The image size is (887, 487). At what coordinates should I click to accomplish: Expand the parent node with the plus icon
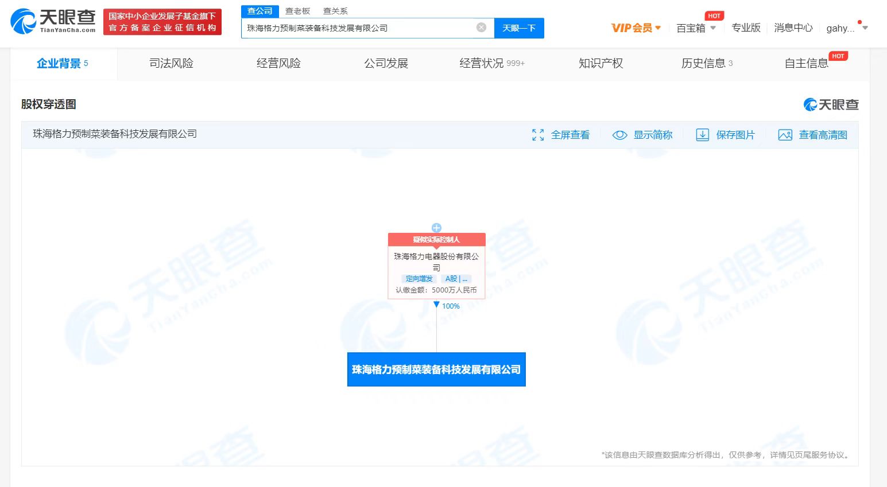click(436, 228)
